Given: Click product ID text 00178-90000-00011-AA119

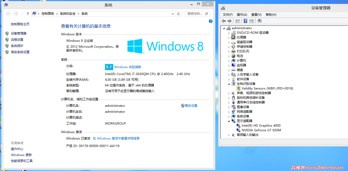Looking at the screenshot, I should point(99,146).
